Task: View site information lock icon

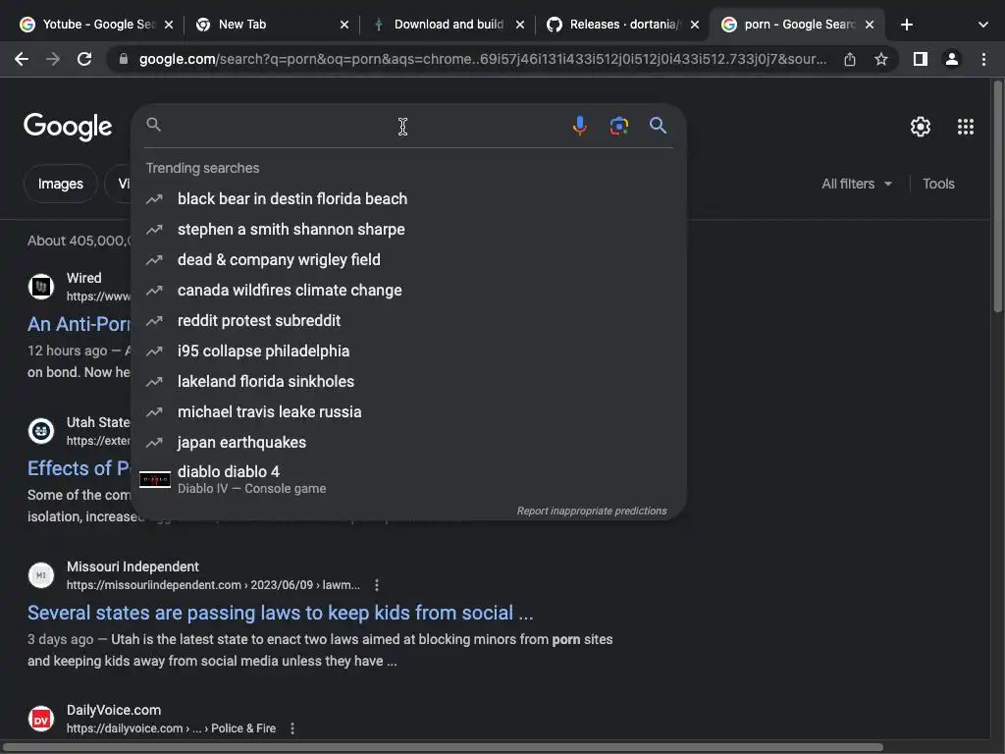Action: (124, 59)
